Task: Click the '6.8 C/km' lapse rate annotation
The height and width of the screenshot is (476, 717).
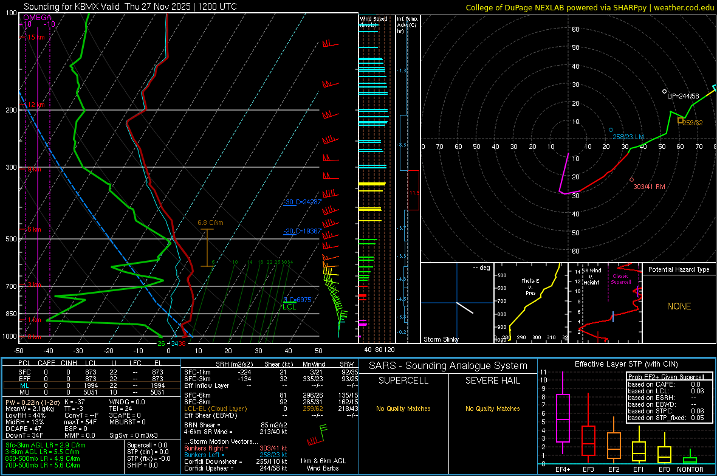Action: tap(210, 223)
